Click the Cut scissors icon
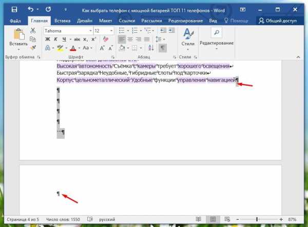The image size is (308, 227). click(33, 31)
